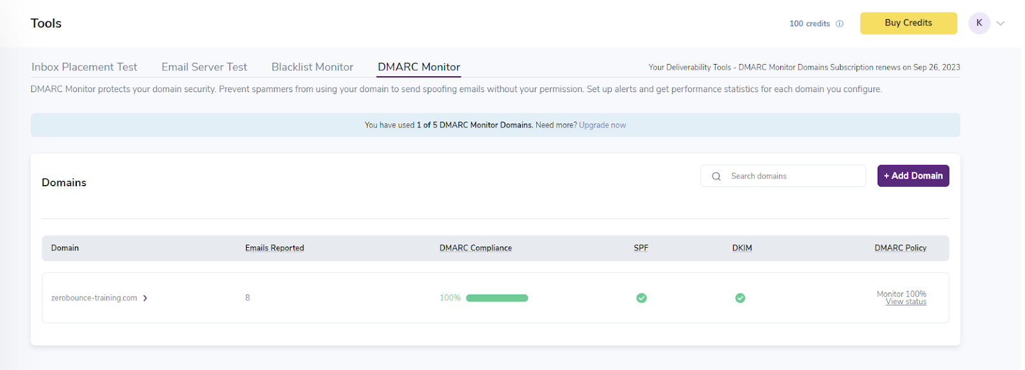The image size is (1025, 370).
Task: Click the Buy Credits button
Action: (908, 23)
